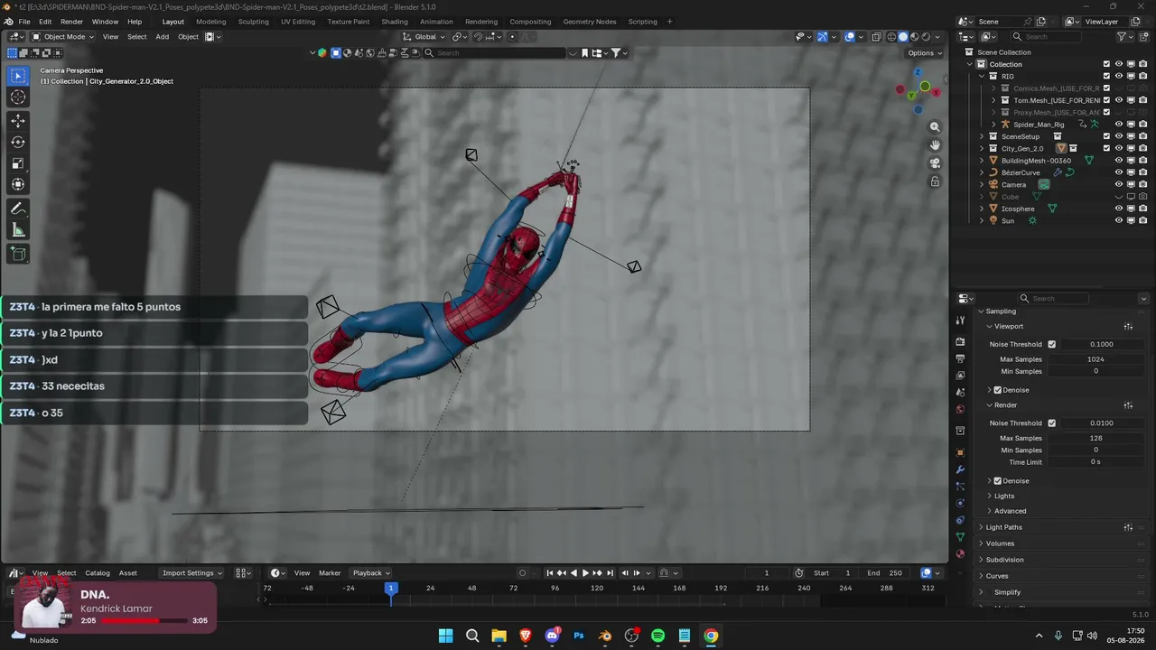
Task: Open the Tool properties tab
Action: [960, 320]
